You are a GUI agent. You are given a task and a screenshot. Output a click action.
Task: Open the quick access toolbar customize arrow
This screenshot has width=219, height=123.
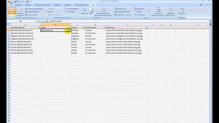[31, 1]
